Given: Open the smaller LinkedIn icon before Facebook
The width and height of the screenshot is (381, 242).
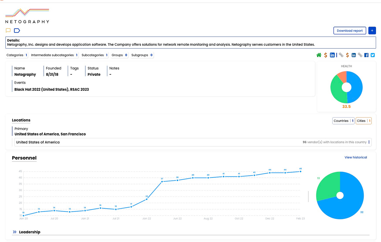Looking at the screenshot, I should [x=354, y=55].
